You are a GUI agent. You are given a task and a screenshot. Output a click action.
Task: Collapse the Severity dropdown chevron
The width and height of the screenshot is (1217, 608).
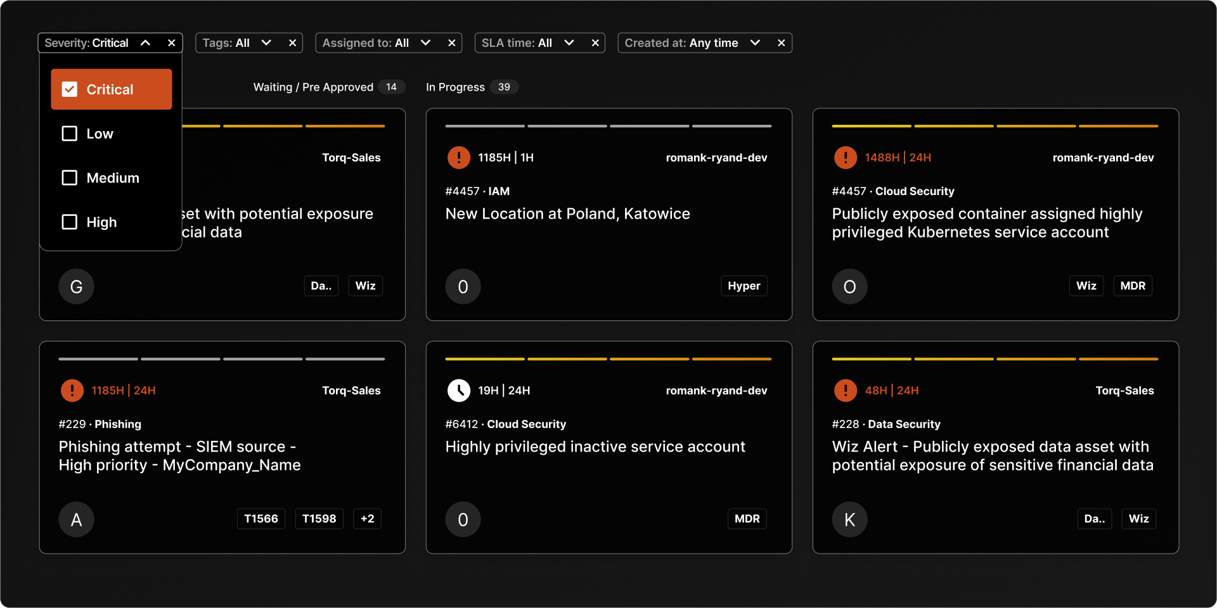[x=145, y=43]
